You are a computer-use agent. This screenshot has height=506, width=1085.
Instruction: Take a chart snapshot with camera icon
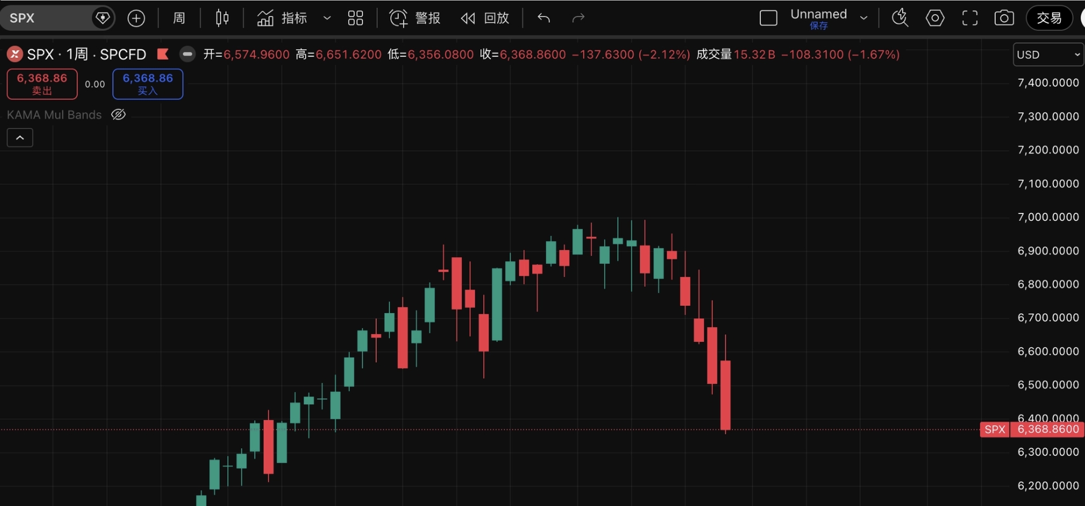[1004, 18]
